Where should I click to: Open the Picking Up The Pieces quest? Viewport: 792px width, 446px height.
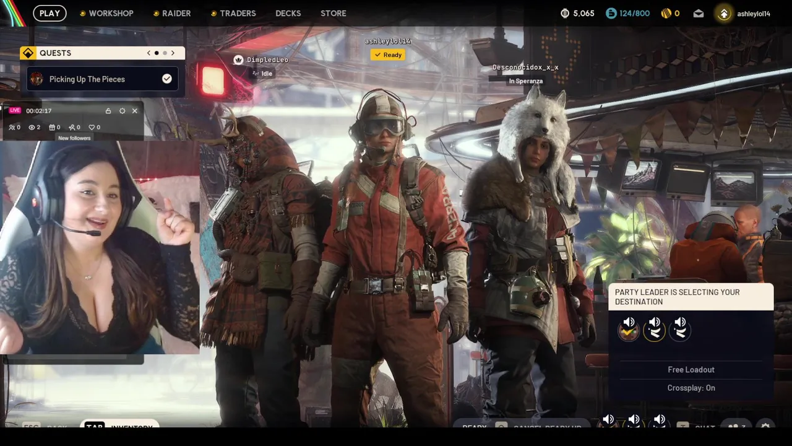point(102,79)
